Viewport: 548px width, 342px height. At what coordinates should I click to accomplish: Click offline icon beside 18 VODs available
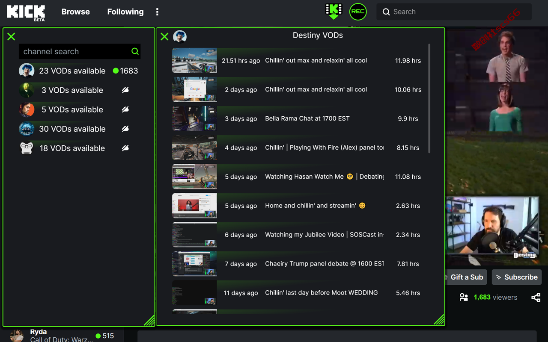[125, 148]
